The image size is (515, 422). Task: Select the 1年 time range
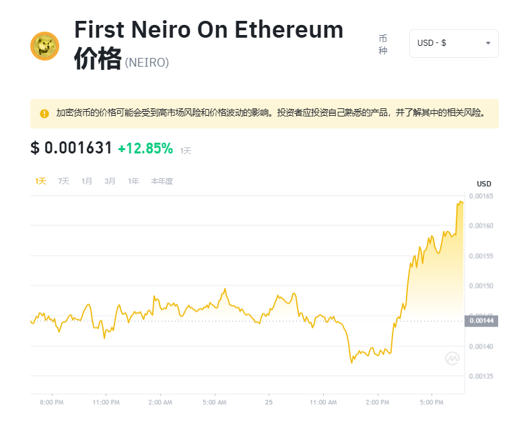[x=133, y=181]
